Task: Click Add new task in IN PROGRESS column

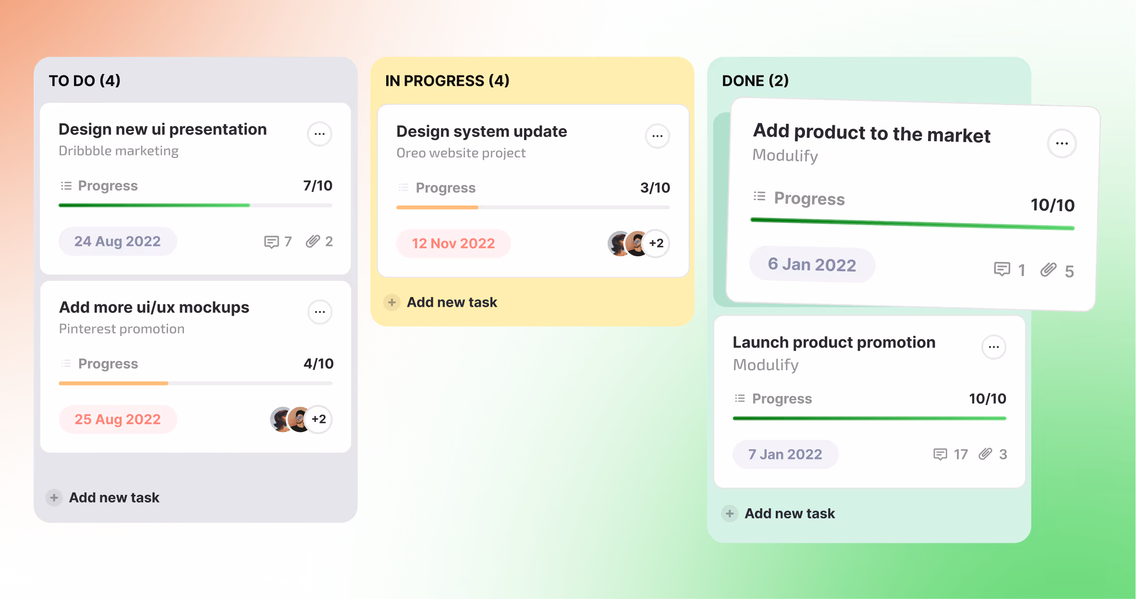Action: pos(452,302)
